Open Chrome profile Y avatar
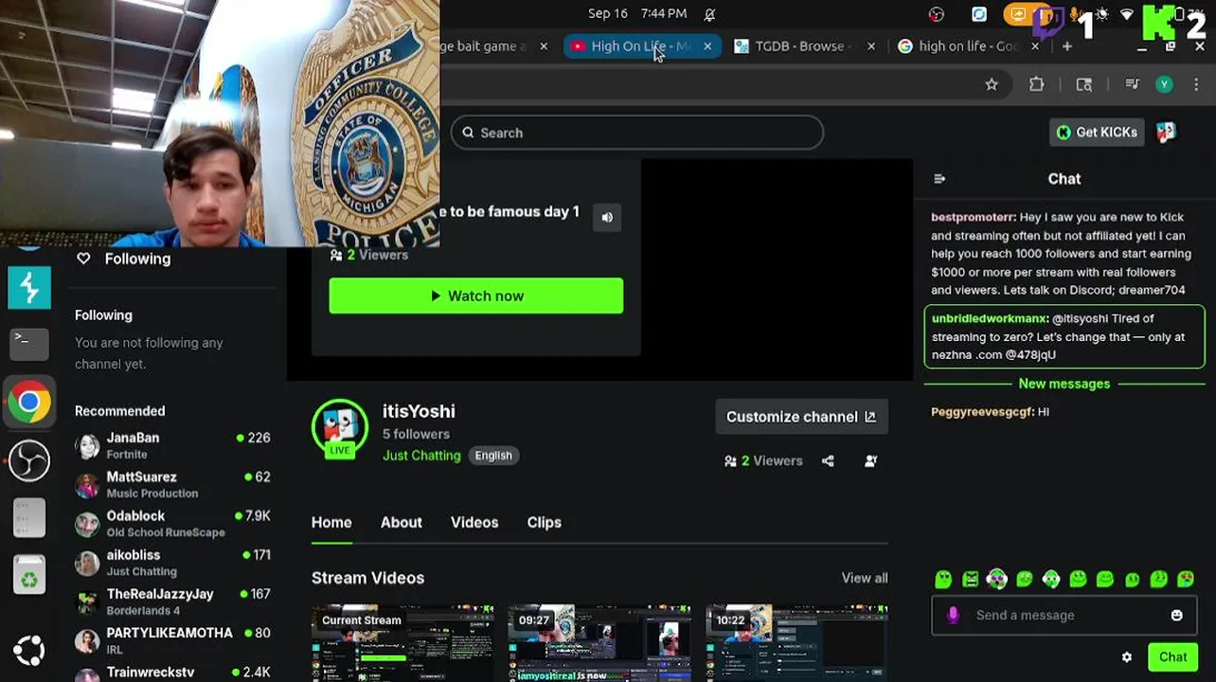This screenshot has height=682, width=1216. tap(1164, 84)
